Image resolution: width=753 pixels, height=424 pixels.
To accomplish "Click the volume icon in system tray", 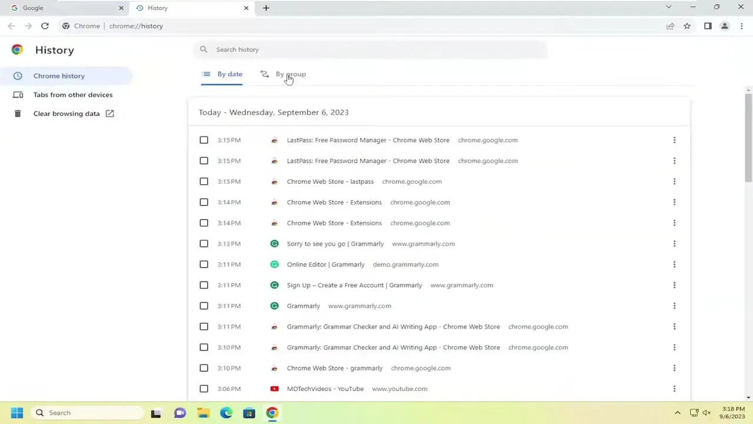I will pos(707,413).
